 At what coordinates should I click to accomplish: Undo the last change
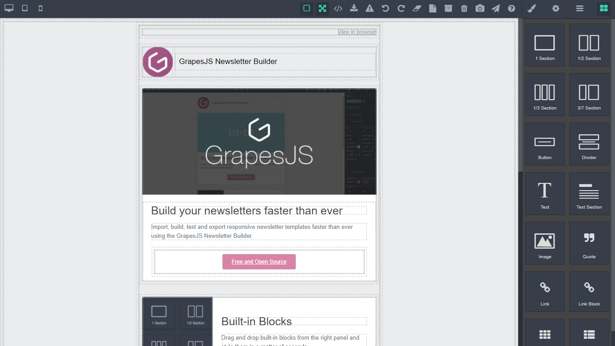(x=385, y=8)
